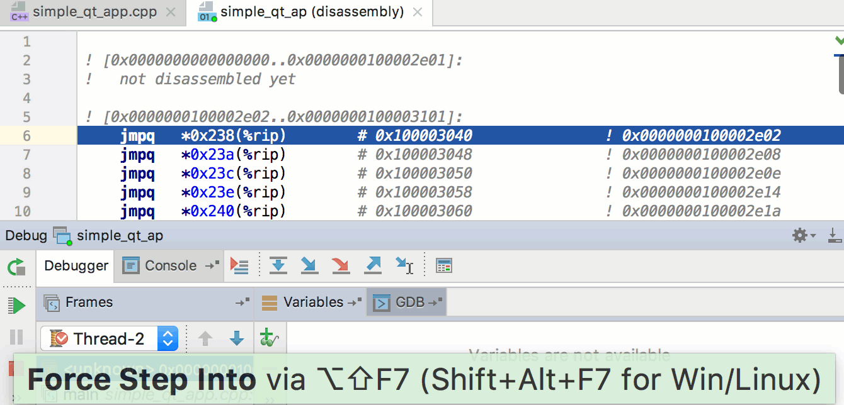Click the Run to Cursor icon

click(x=404, y=266)
